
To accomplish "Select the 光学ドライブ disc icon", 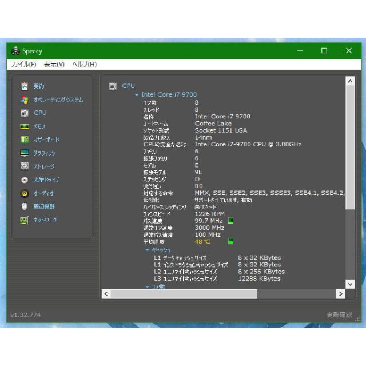I will pyautogui.click(x=25, y=180).
